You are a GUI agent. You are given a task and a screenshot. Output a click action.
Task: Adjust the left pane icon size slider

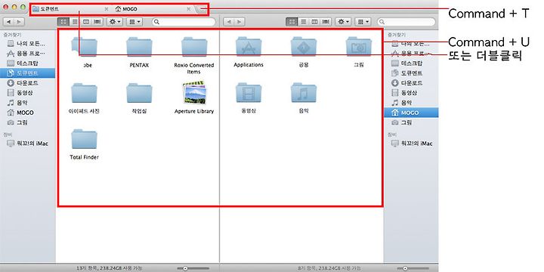[x=186, y=268]
